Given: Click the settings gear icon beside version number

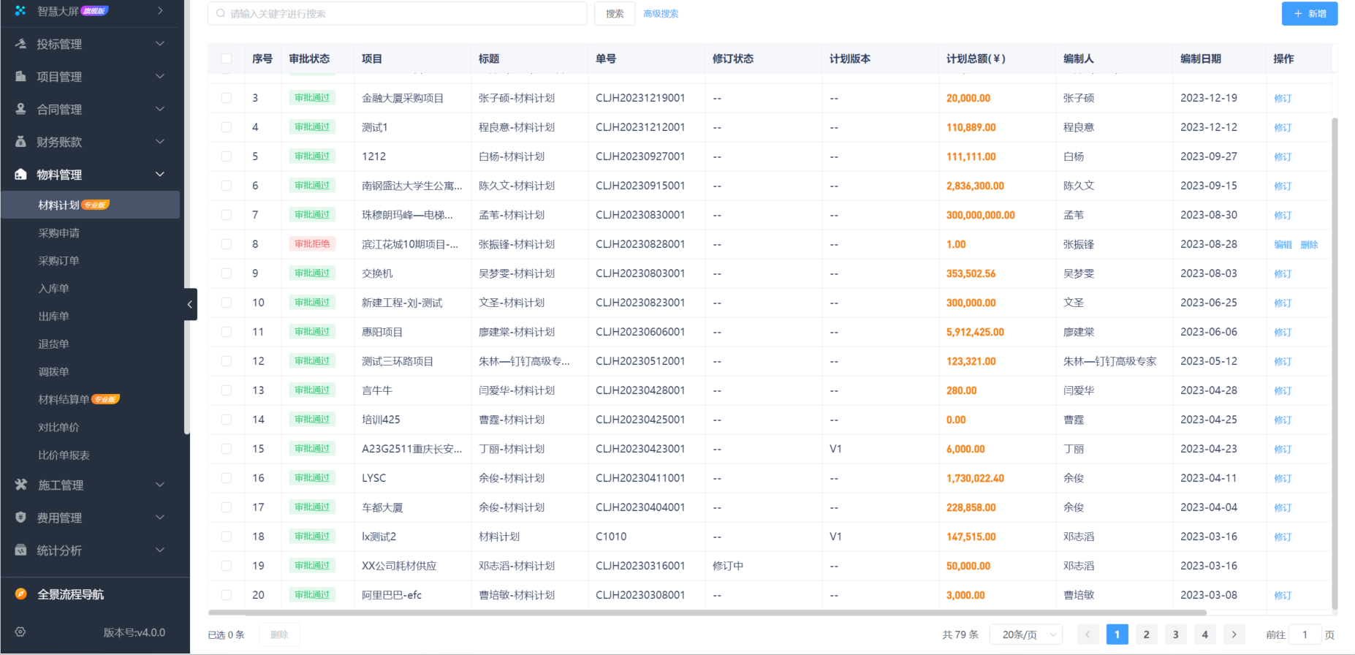Looking at the screenshot, I should tap(20, 632).
